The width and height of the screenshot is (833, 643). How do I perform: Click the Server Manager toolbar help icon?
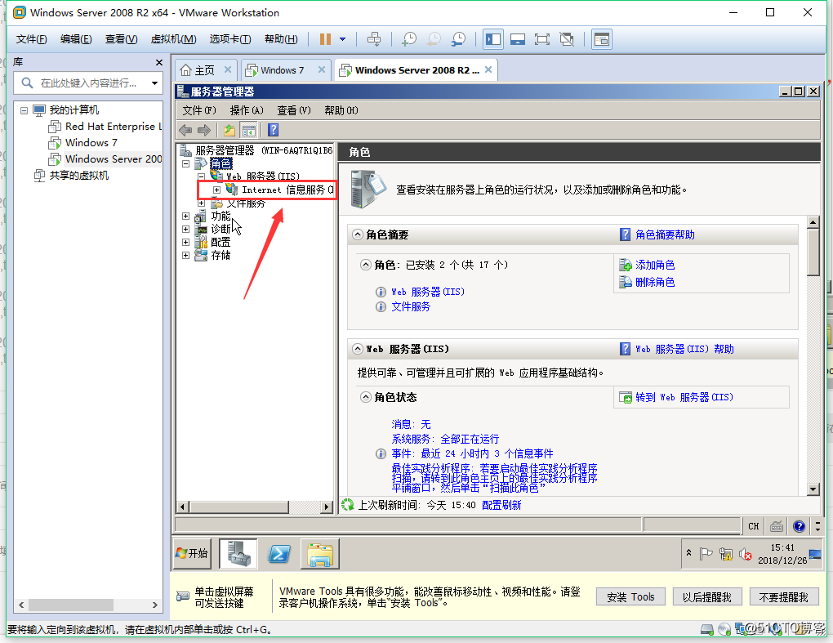tap(273, 130)
